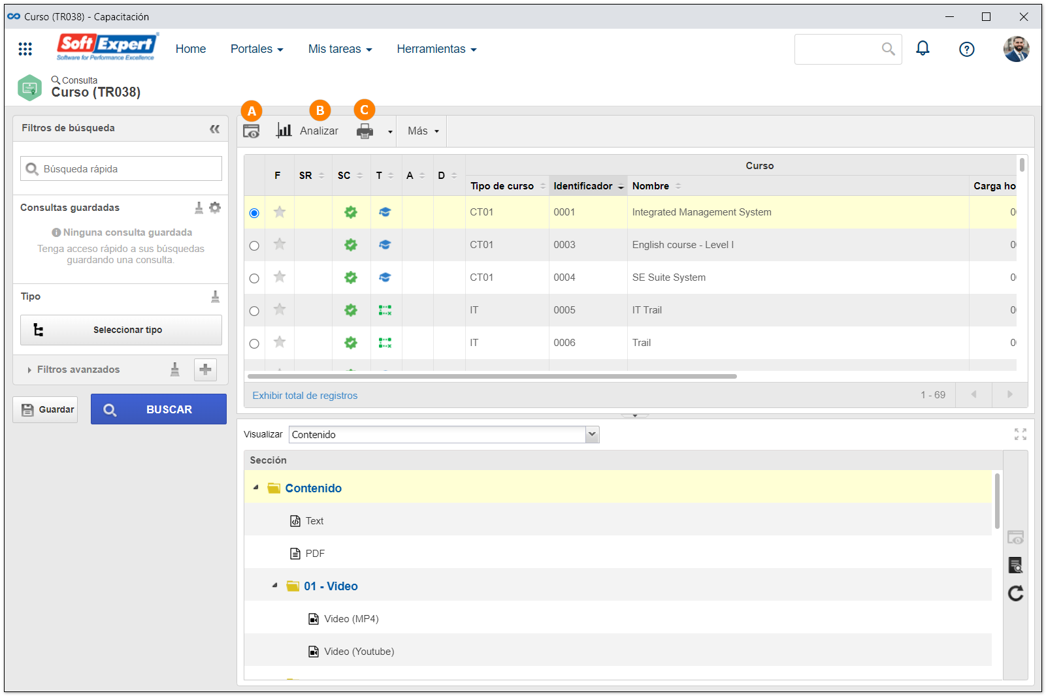Viewport: 1046px width, 696px height.
Task: Click the view content icon in side bar
Action: coord(1015,537)
